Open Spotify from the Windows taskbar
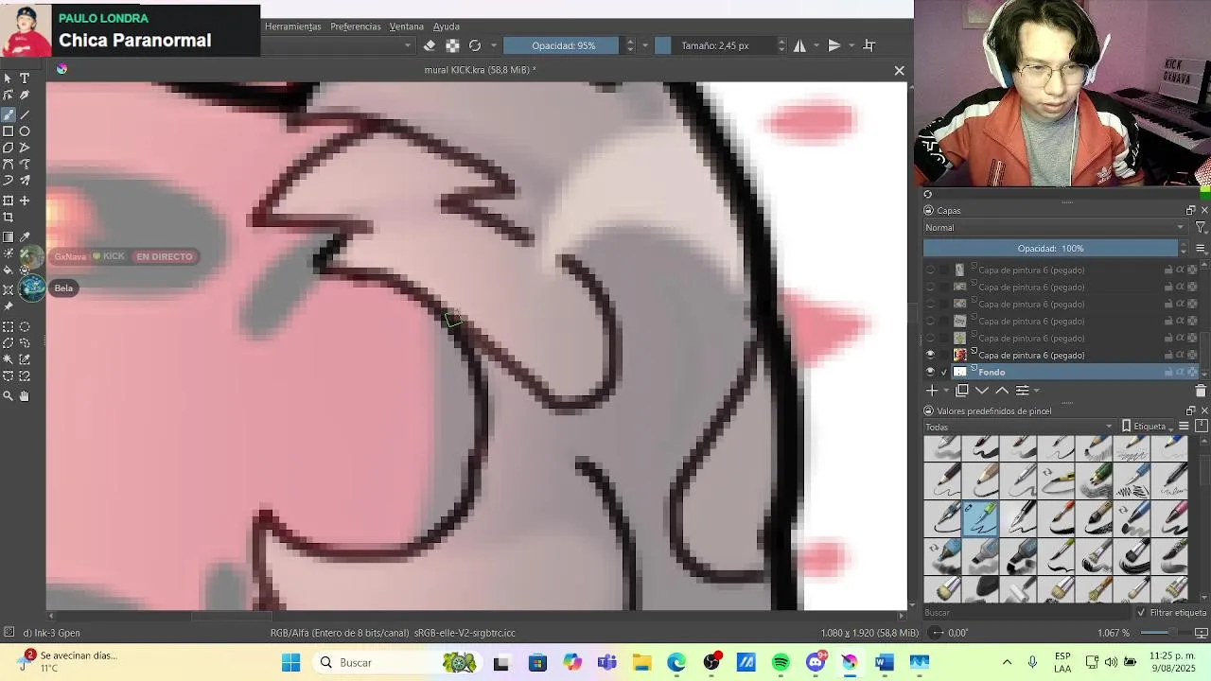Viewport: 1211px width, 681px height. tap(781, 662)
